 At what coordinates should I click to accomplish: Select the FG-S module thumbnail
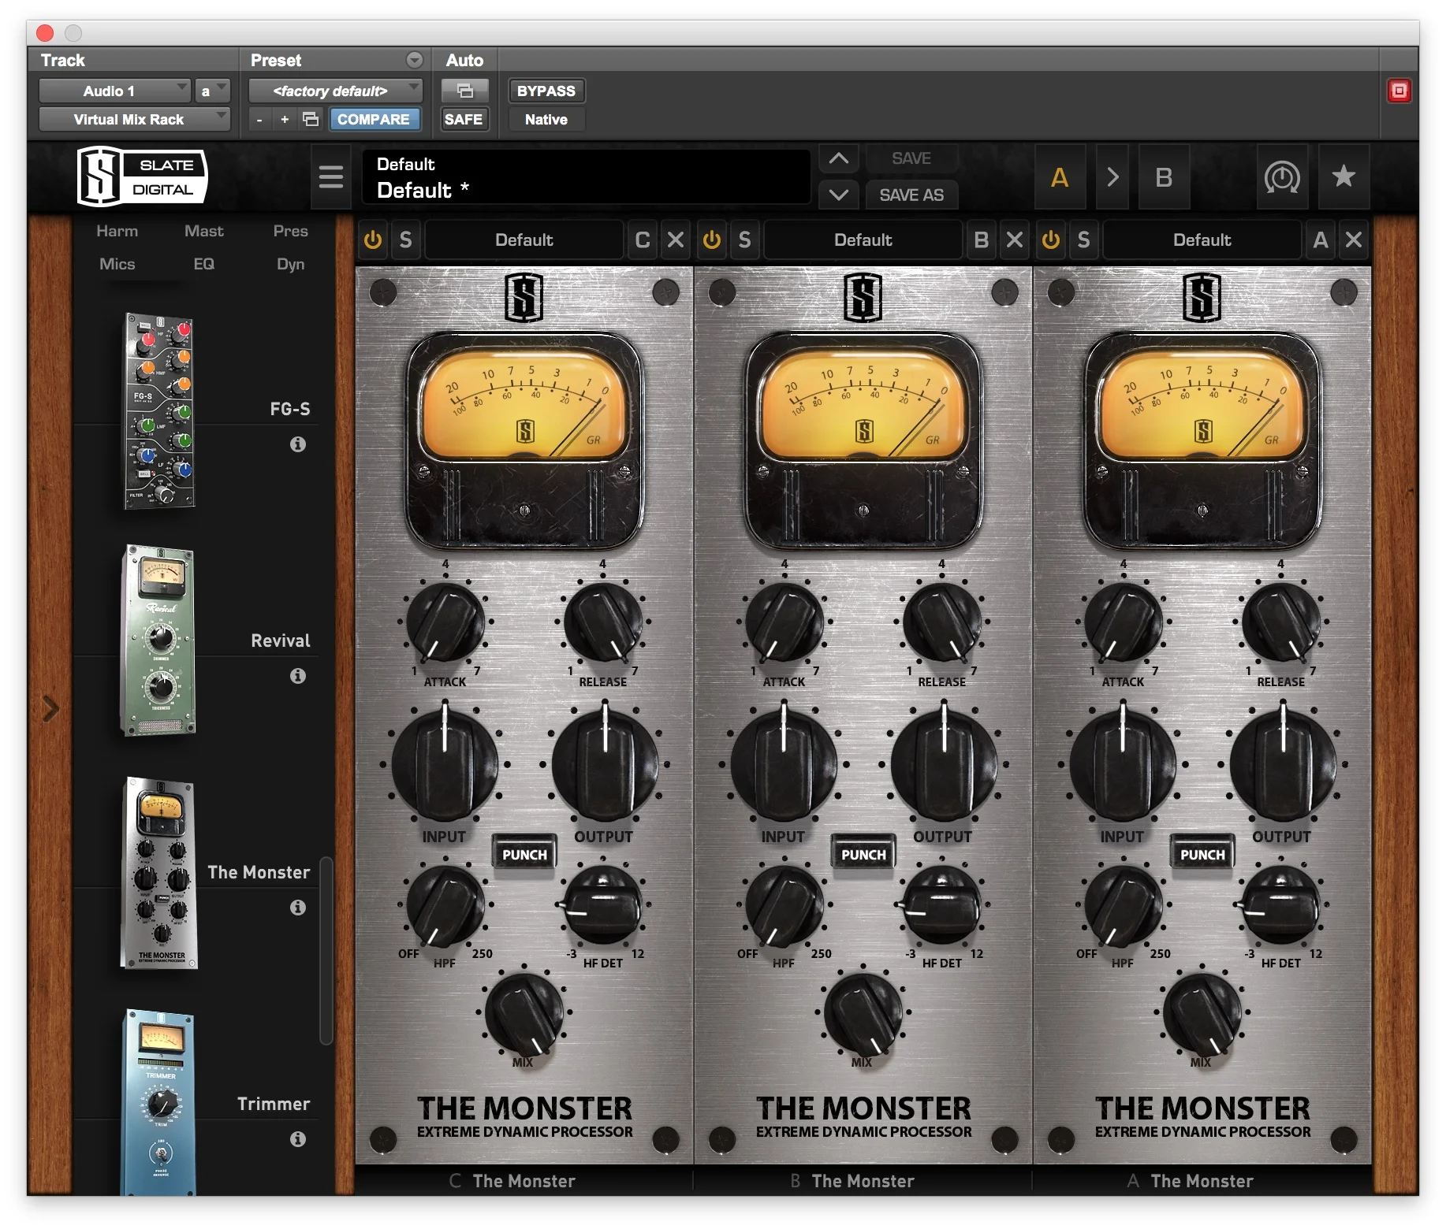160,410
